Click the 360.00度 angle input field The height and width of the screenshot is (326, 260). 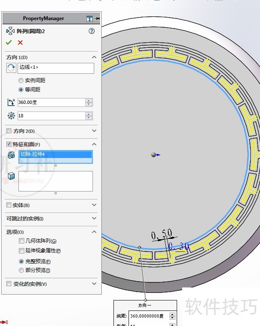[51, 102]
